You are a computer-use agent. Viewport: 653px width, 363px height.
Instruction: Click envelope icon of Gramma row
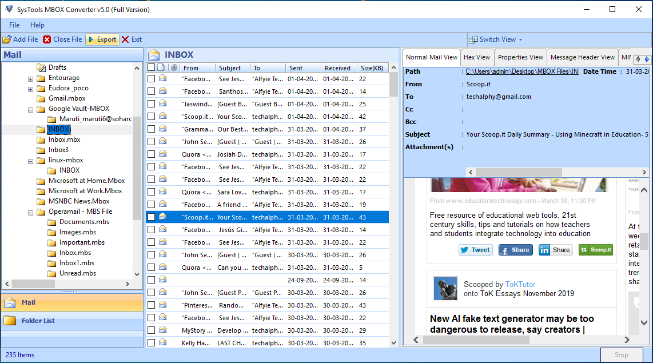(163, 129)
